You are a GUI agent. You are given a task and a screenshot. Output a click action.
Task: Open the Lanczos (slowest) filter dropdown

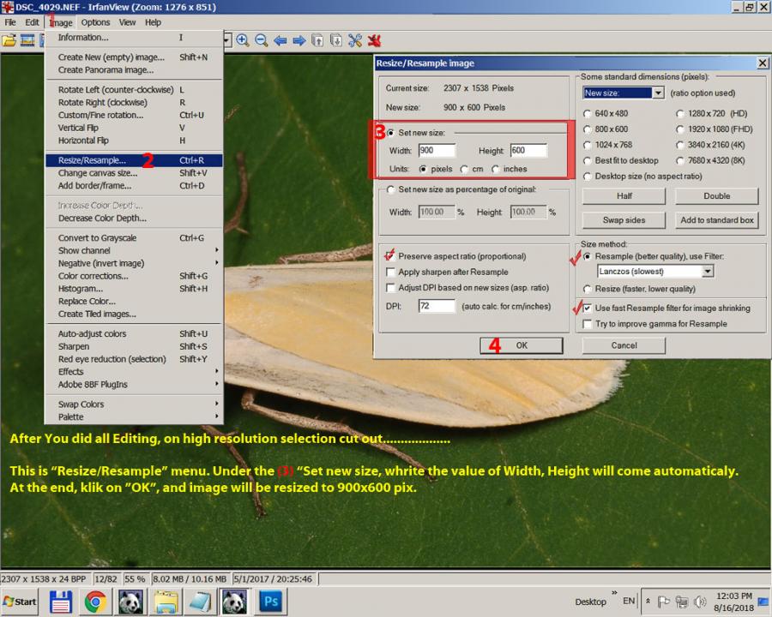(x=708, y=271)
